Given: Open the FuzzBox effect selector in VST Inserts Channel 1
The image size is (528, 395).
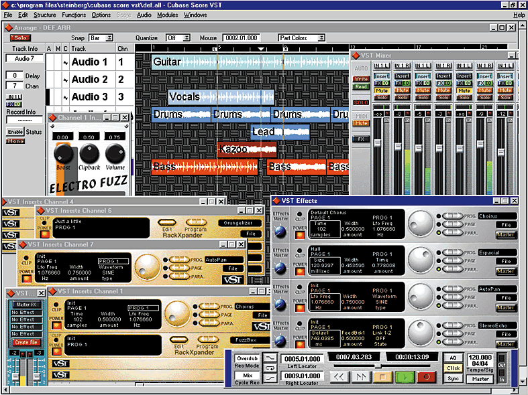Looking at the screenshot, I should coord(250,340).
